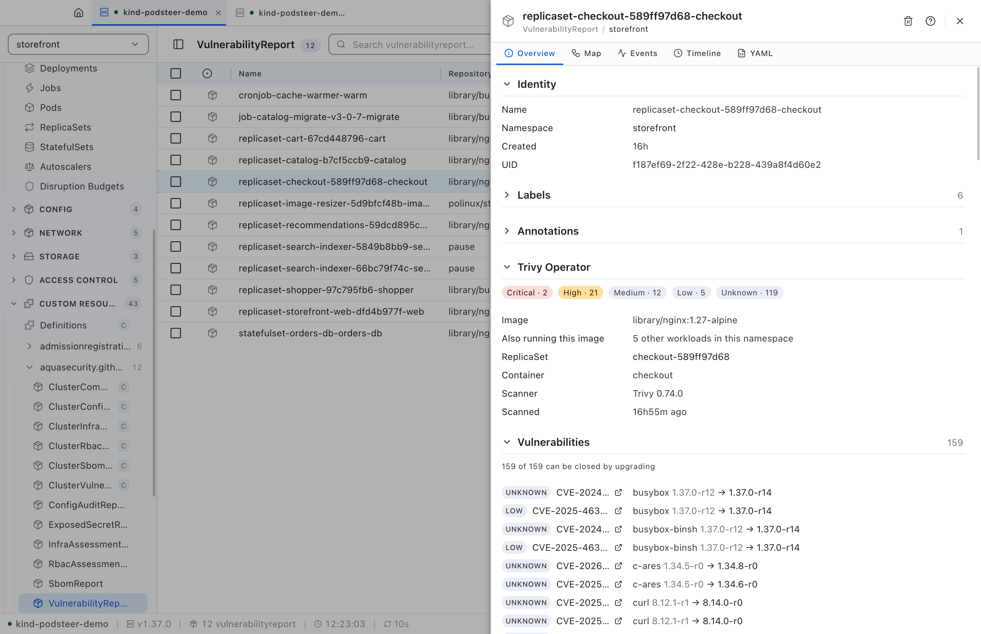Click Deployments icon in sidebar

pos(29,68)
